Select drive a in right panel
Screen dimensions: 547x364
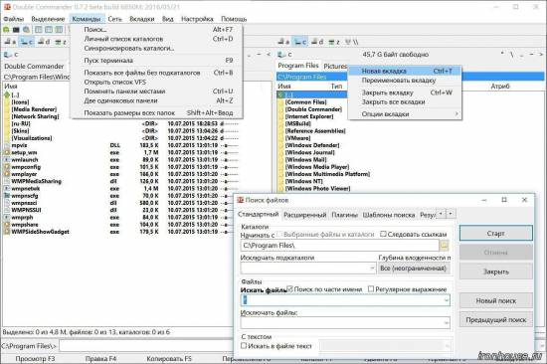point(283,42)
